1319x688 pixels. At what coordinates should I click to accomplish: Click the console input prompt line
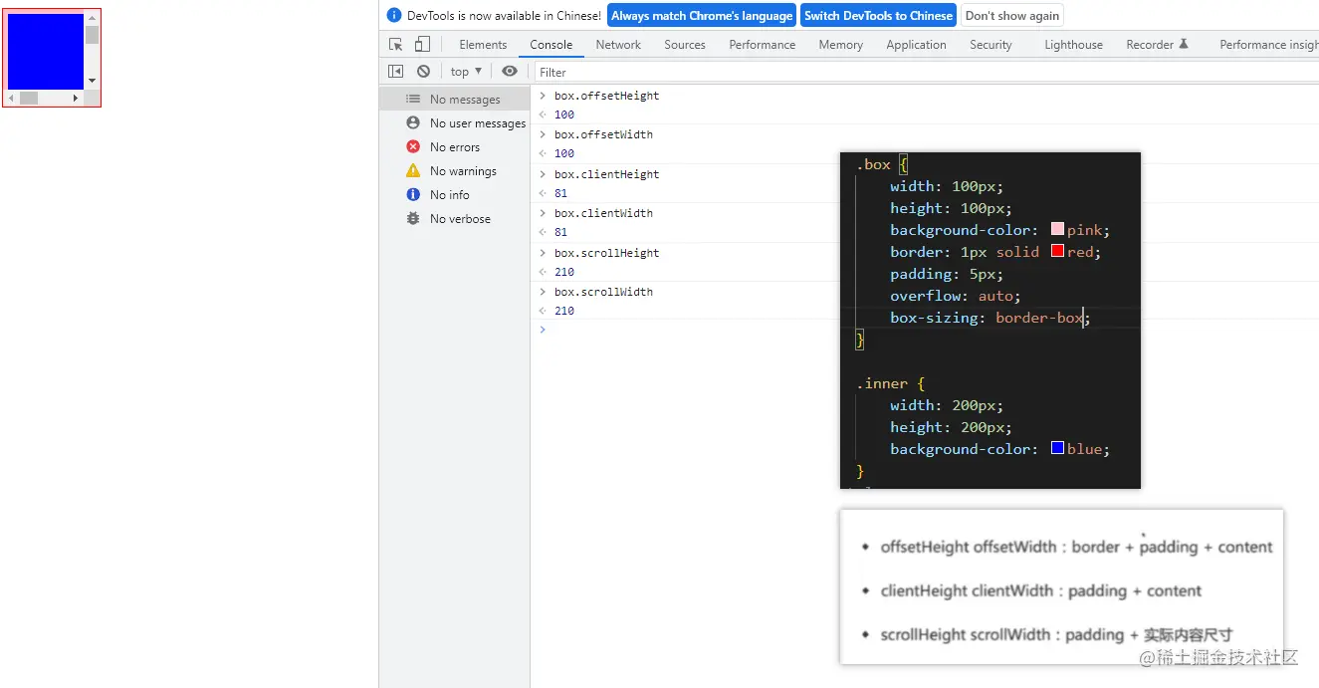(x=926, y=330)
